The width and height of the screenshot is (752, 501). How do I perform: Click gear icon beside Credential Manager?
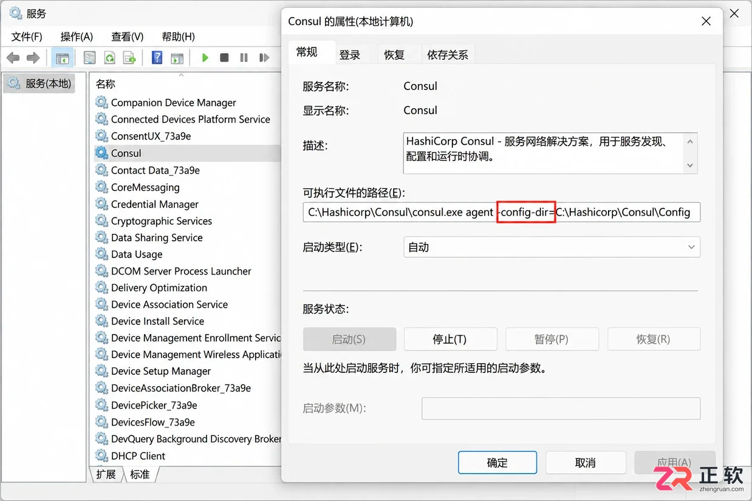click(101, 204)
